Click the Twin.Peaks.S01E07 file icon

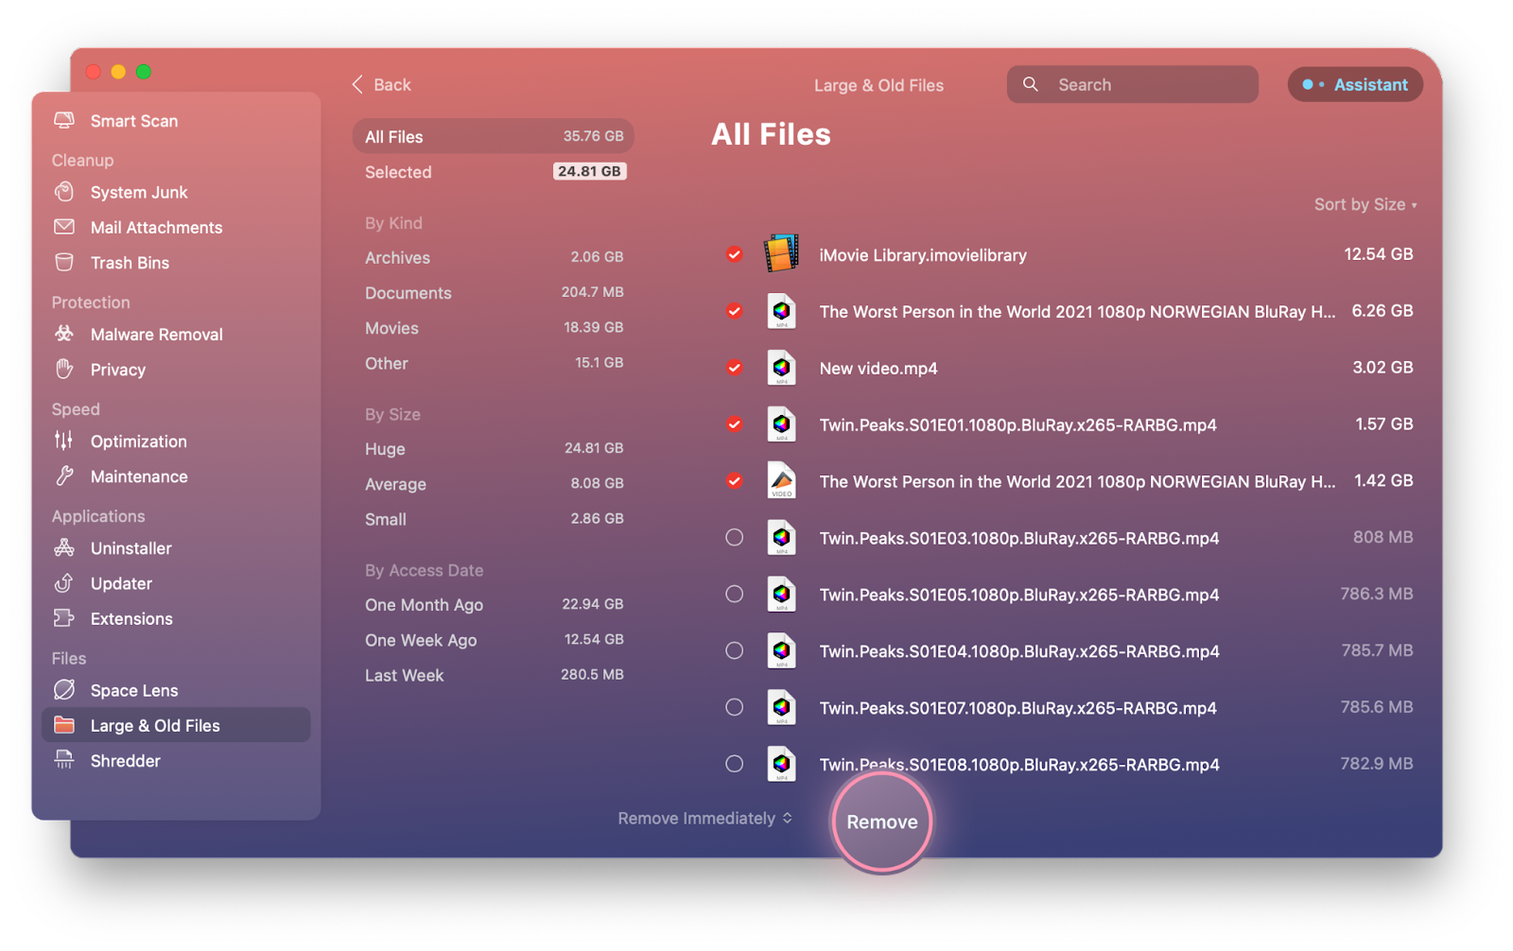(781, 707)
